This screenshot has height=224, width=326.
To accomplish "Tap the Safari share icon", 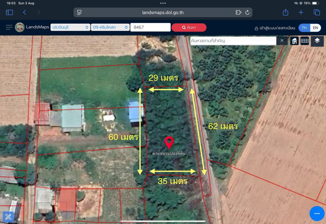I will [285, 12].
